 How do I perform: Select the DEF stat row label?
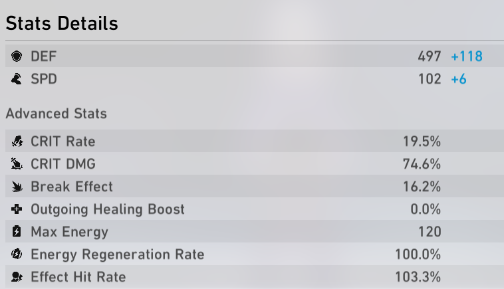pos(44,56)
